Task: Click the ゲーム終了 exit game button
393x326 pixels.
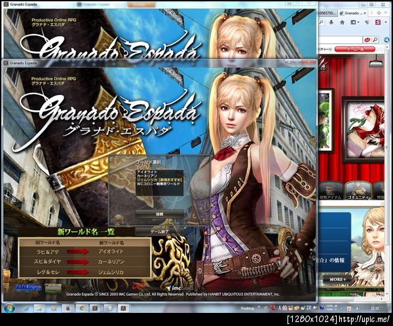Action: click(x=159, y=232)
